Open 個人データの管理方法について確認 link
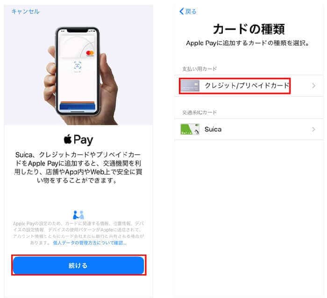Screen dimensions: 327x298 click(x=90, y=243)
